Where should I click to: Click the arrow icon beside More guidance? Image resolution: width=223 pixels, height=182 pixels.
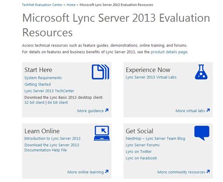(107, 110)
